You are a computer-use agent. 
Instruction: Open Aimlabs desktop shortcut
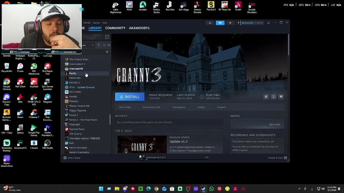pyautogui.click(x=143, y=6)
